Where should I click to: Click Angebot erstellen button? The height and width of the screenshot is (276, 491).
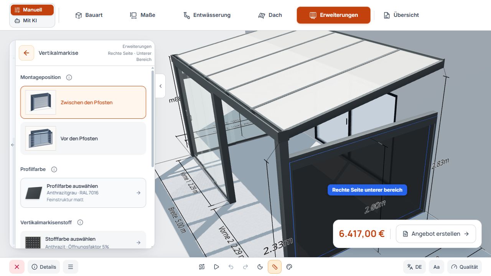[436, 234]
